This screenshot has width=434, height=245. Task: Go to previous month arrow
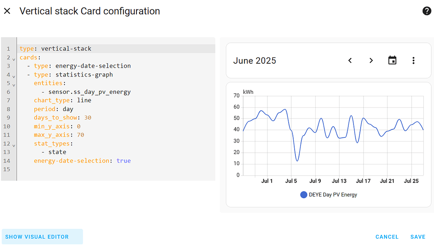tap(350, 60)
